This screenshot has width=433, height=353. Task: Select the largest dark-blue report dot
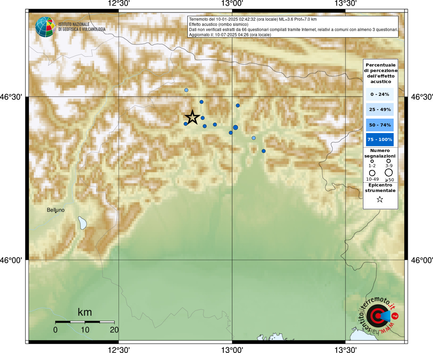click(235, 128)
